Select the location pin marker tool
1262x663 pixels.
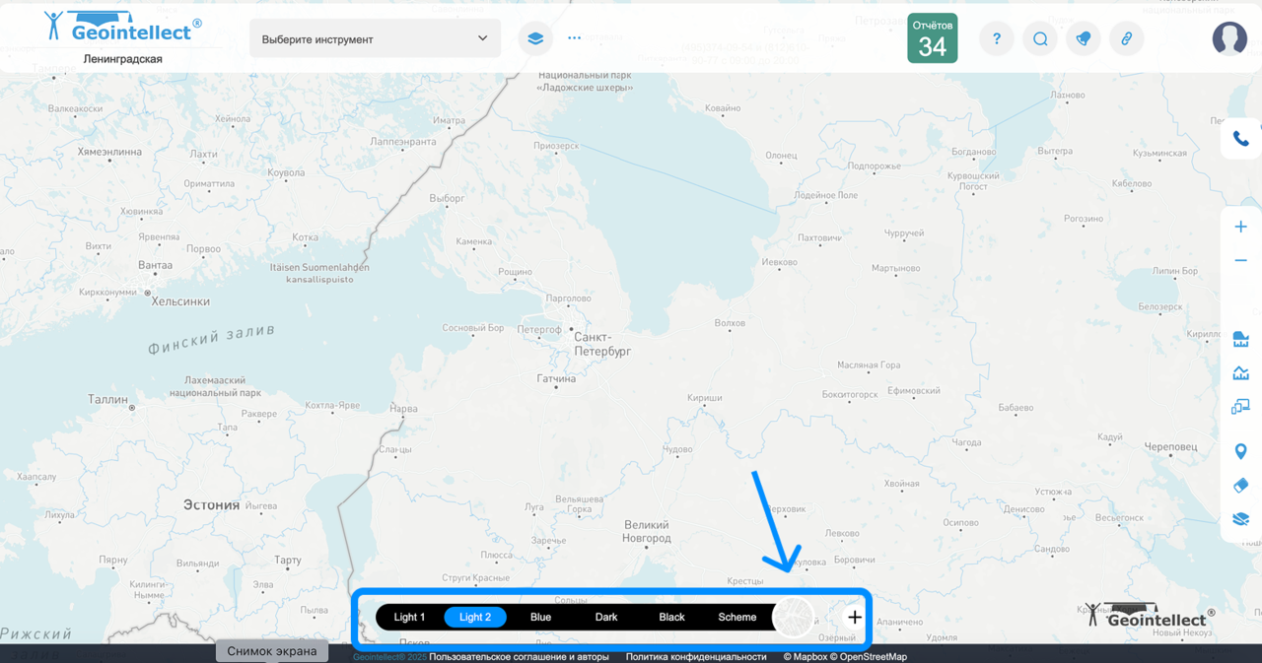tap(1240, 451)
